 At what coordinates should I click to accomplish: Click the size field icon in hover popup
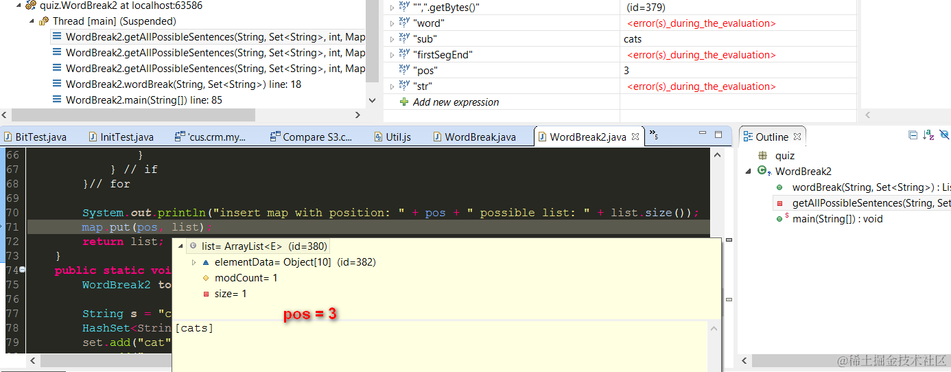(206, 294)
